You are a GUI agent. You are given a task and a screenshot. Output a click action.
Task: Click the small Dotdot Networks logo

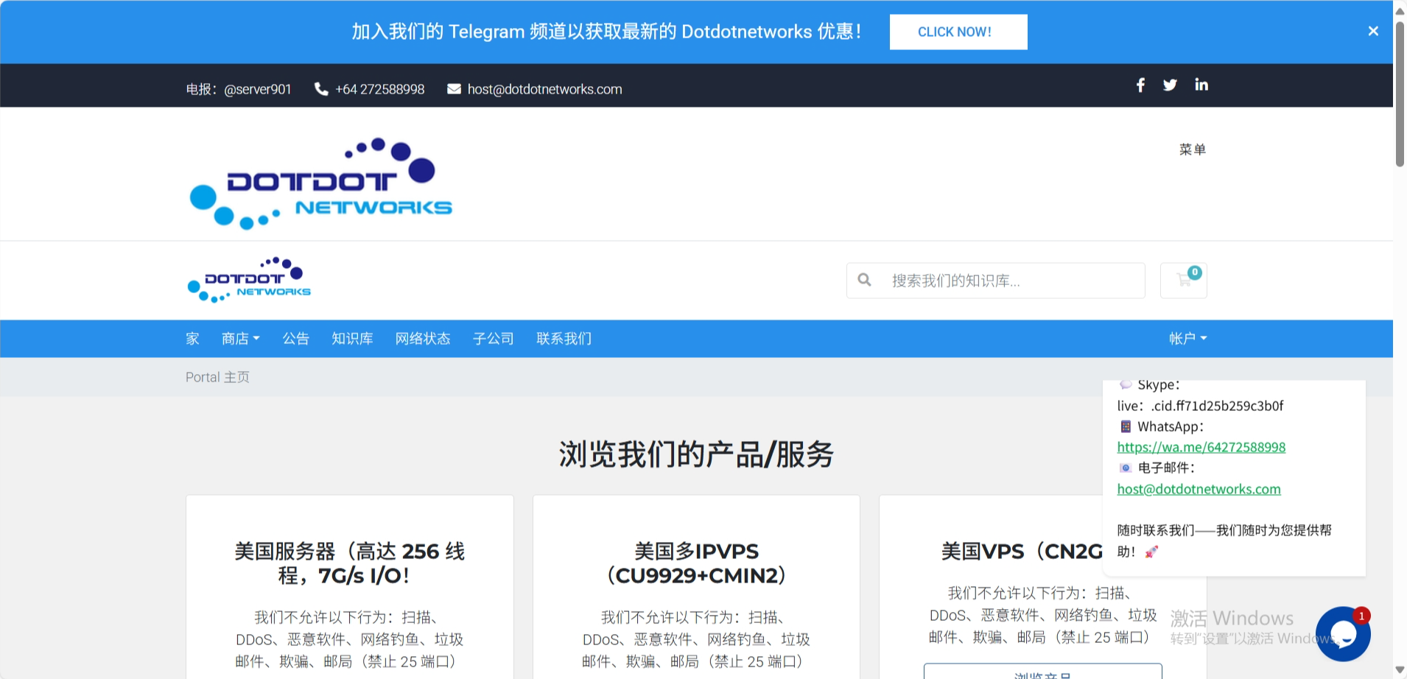coord(249,280)
